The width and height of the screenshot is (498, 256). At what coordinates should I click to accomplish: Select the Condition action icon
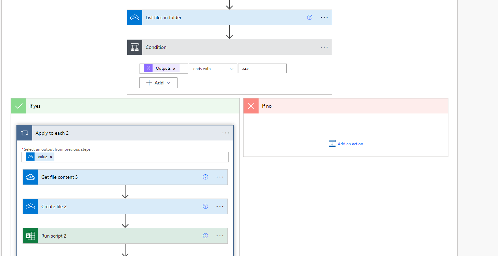pos(134,47)
